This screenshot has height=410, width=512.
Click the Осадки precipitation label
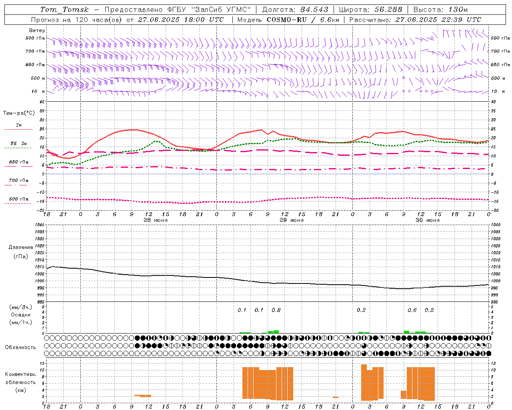point(21,315)
